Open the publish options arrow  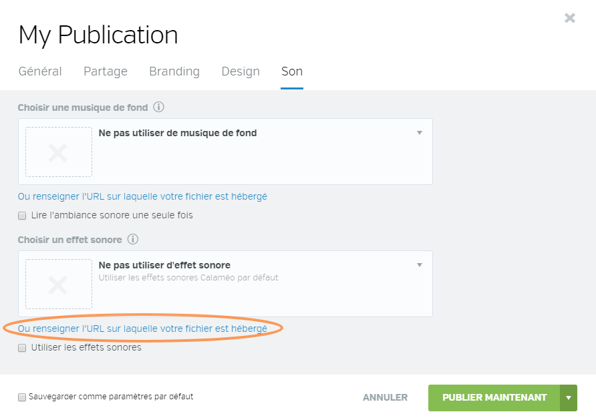[x=569, y=397]
